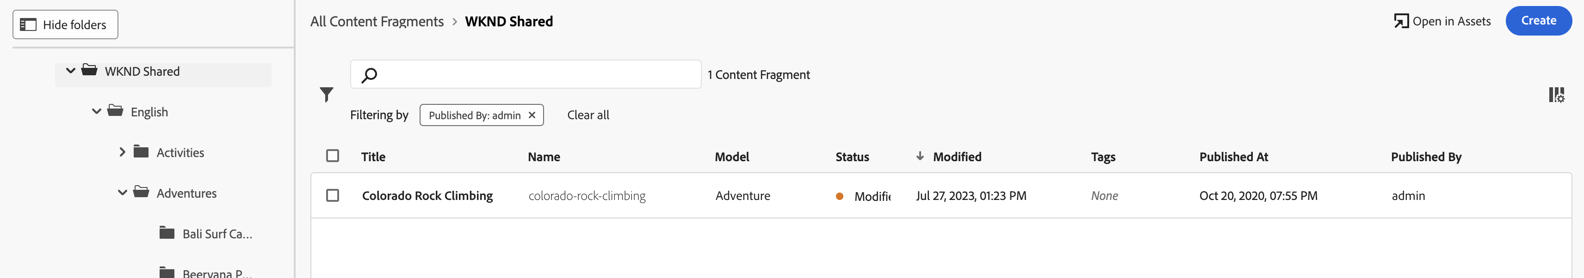Sort by Published At column

[1233, 157]
